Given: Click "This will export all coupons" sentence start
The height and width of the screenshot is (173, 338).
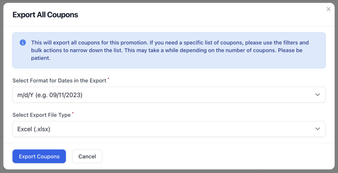Looking at the screenshot, I should pos(63,43).
